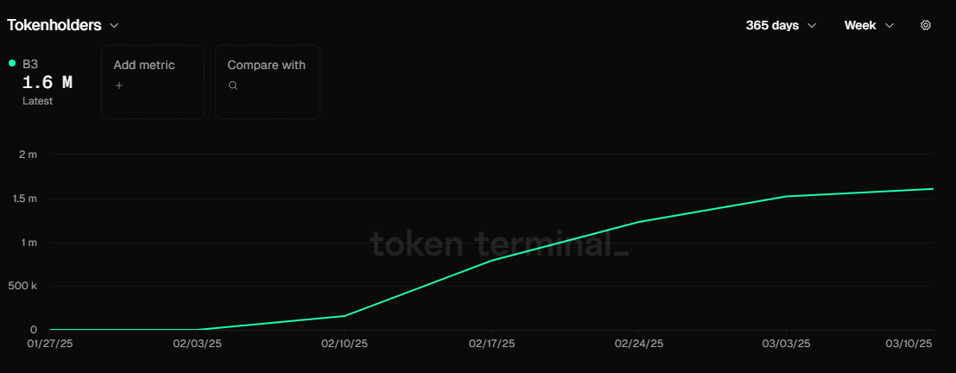Click the 01/27/25 date on the axis
Viewport: 956px width, 373px height.
point(51,344)
